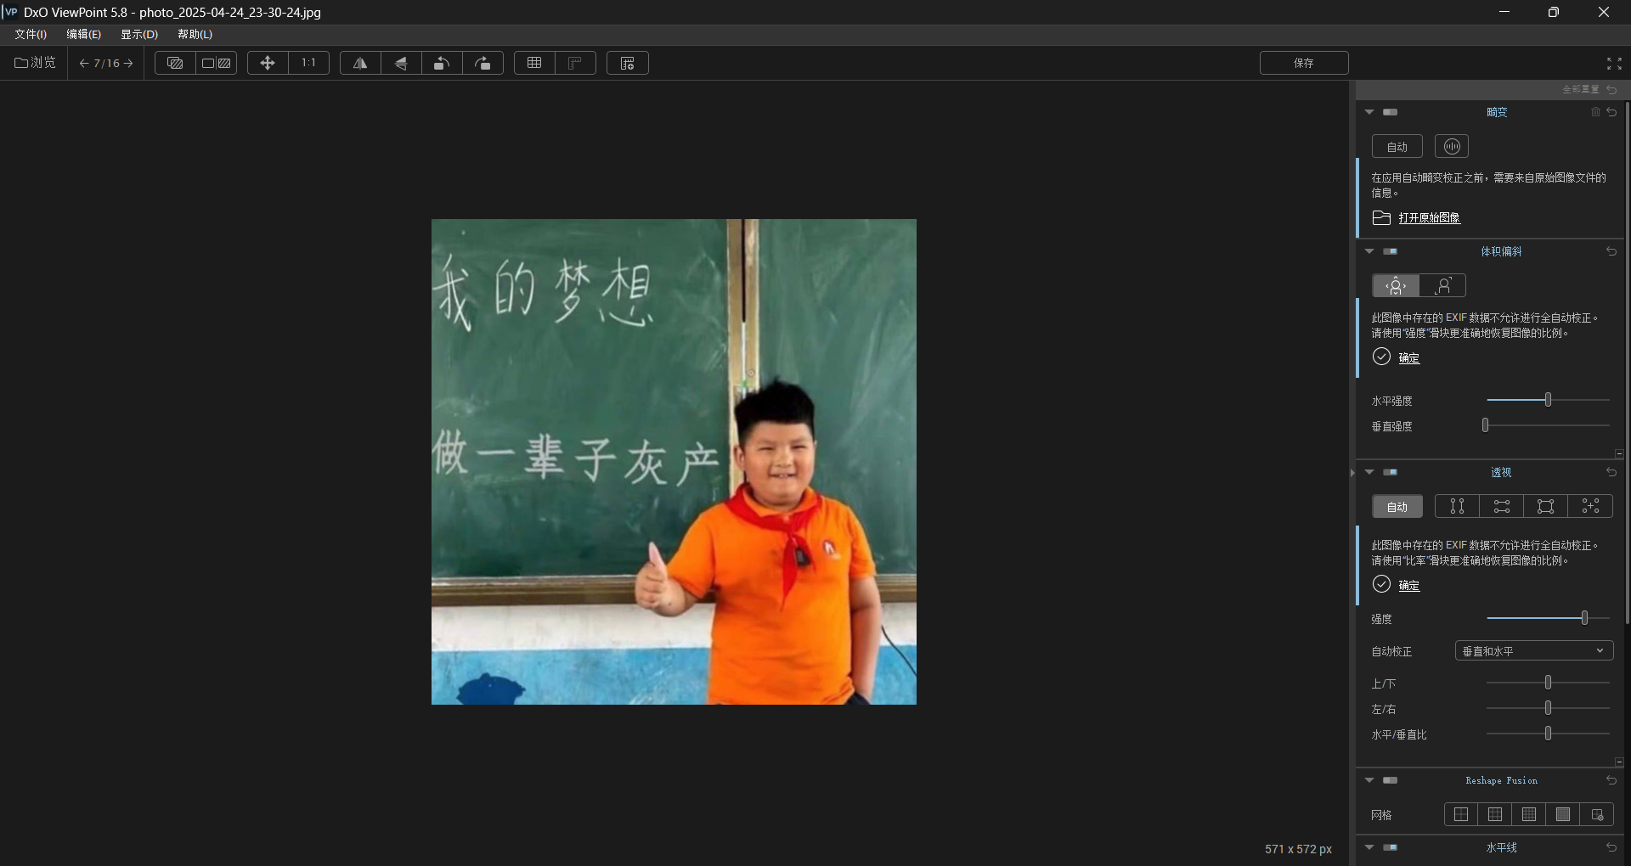
Task: Select the pan/move tool in the toolbar
Action: coord(267,62)
